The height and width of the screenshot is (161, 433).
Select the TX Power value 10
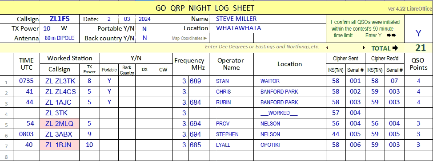(x=47, y=28)
